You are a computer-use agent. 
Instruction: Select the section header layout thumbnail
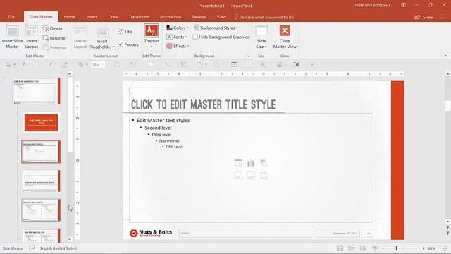pos(41,181)
